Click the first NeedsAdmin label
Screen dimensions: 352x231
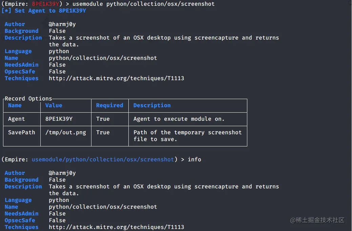[22, 65]
